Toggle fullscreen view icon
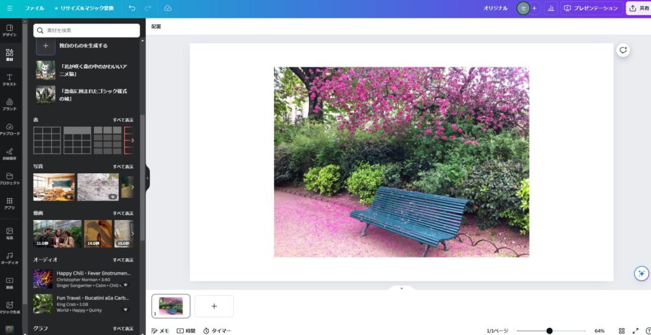651x335 pixels. pos(635,331)
